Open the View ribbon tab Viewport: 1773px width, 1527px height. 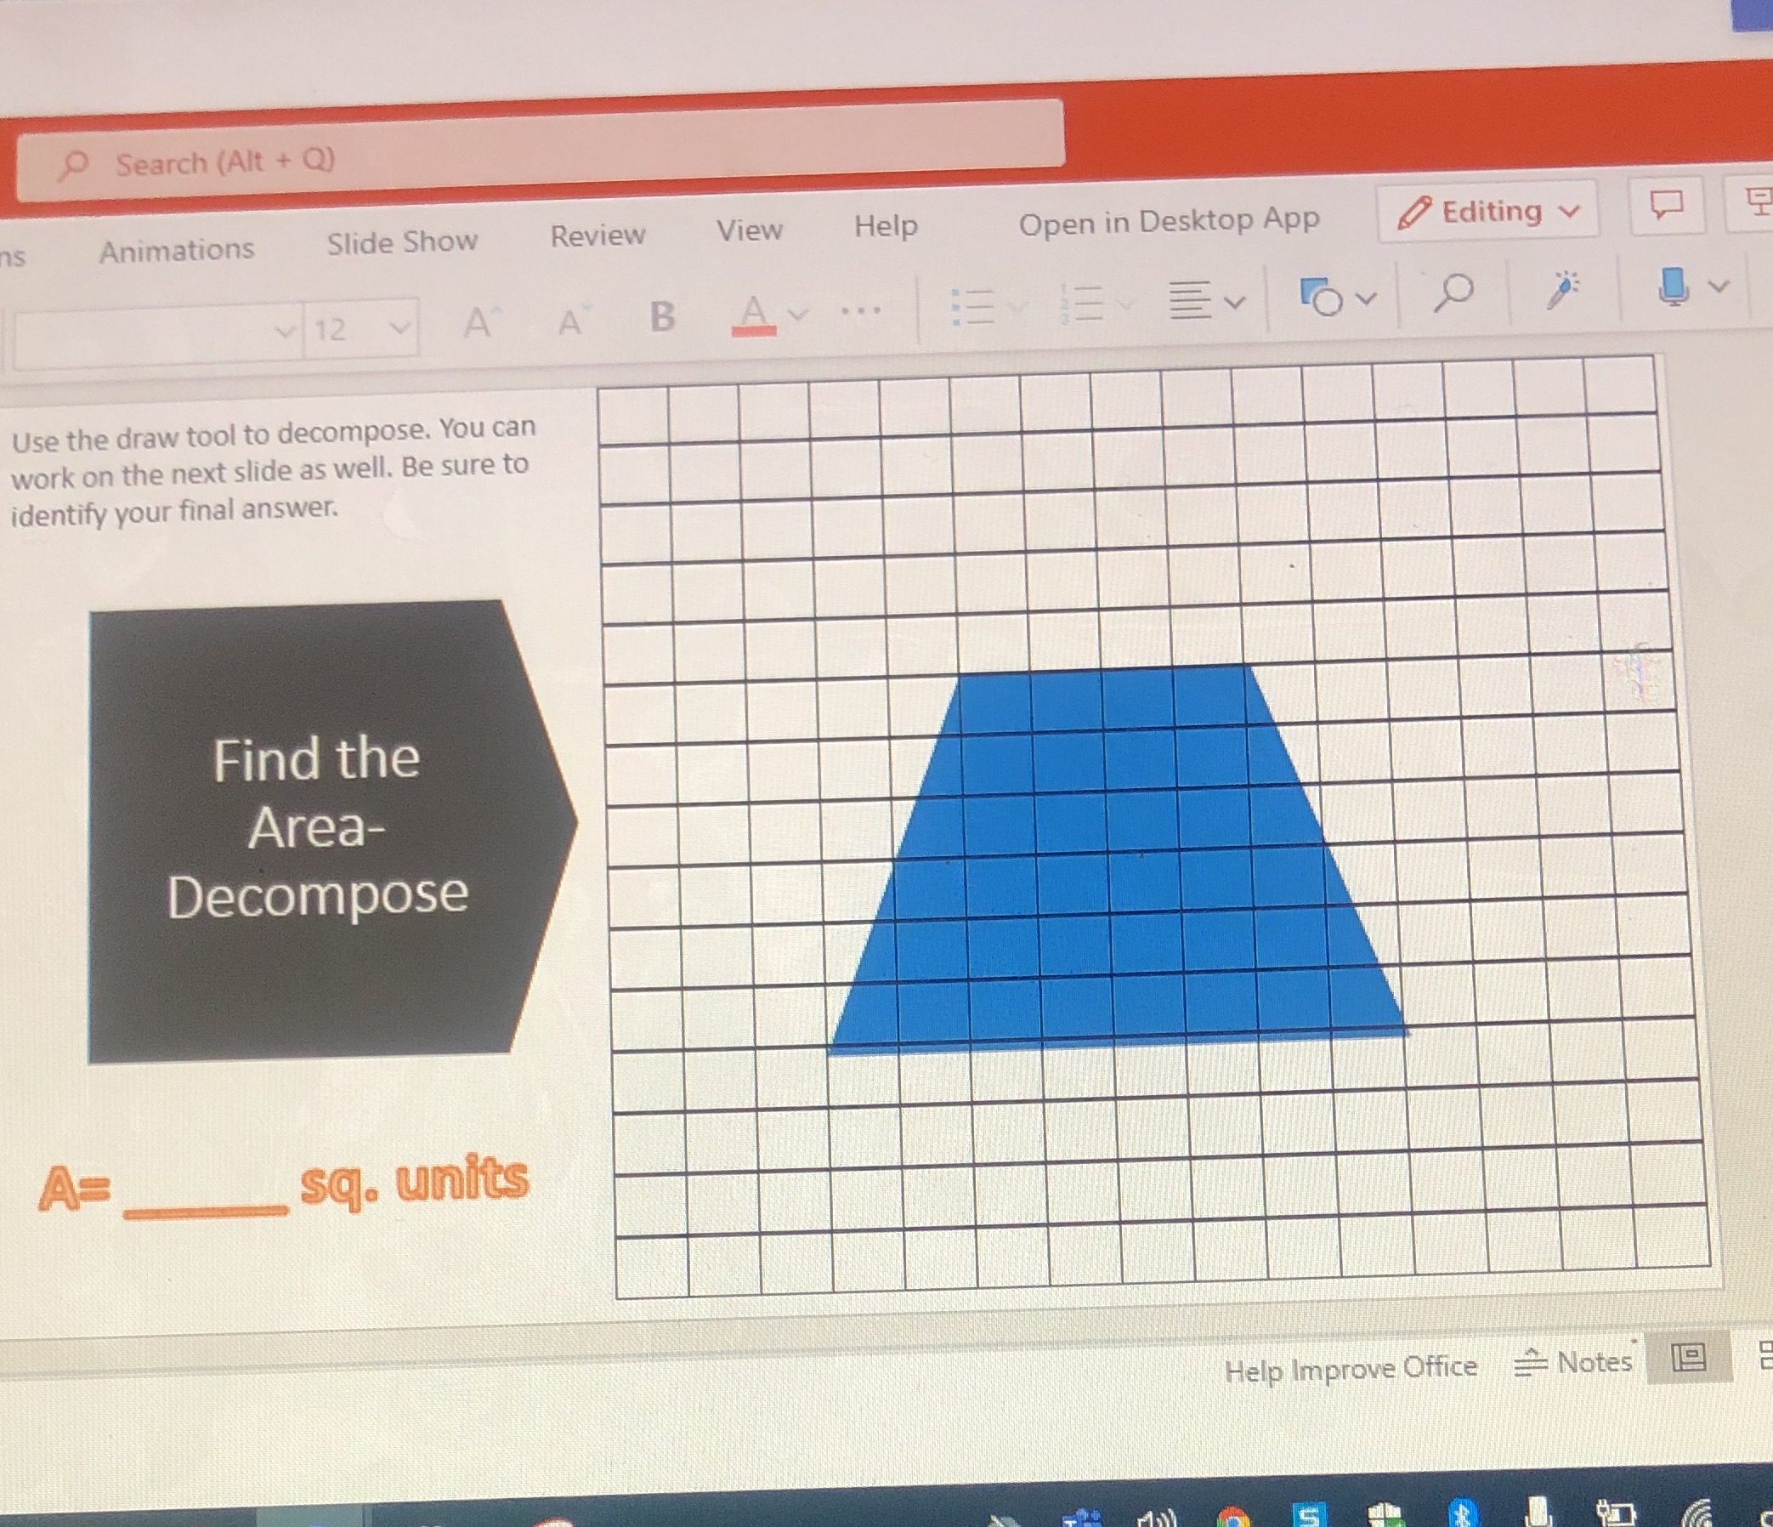(749, 230)
